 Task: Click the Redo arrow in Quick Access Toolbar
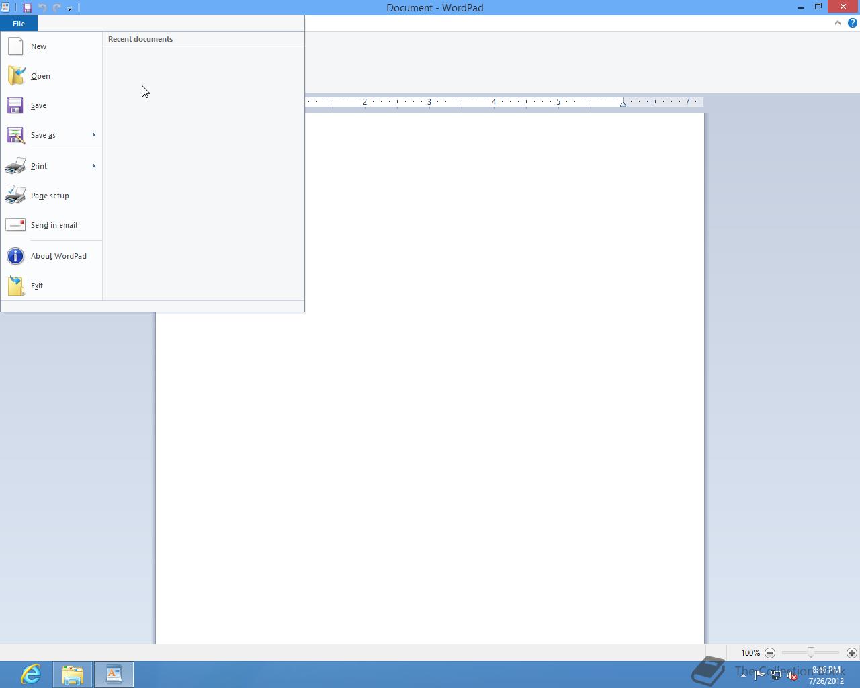[x=56, y=8]
